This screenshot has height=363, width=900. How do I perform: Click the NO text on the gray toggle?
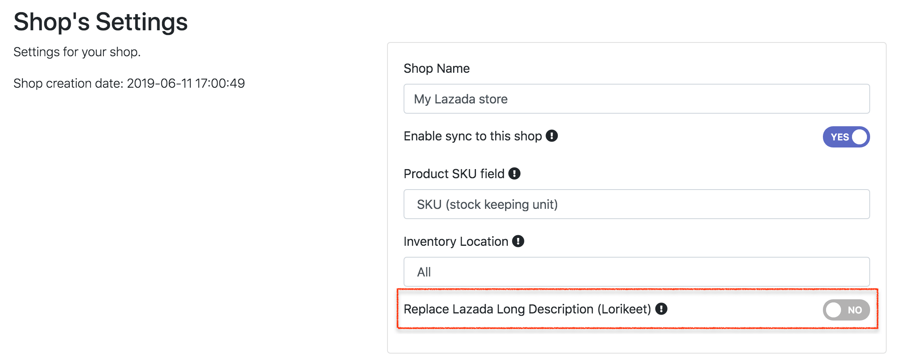click(x=854, y=310)
